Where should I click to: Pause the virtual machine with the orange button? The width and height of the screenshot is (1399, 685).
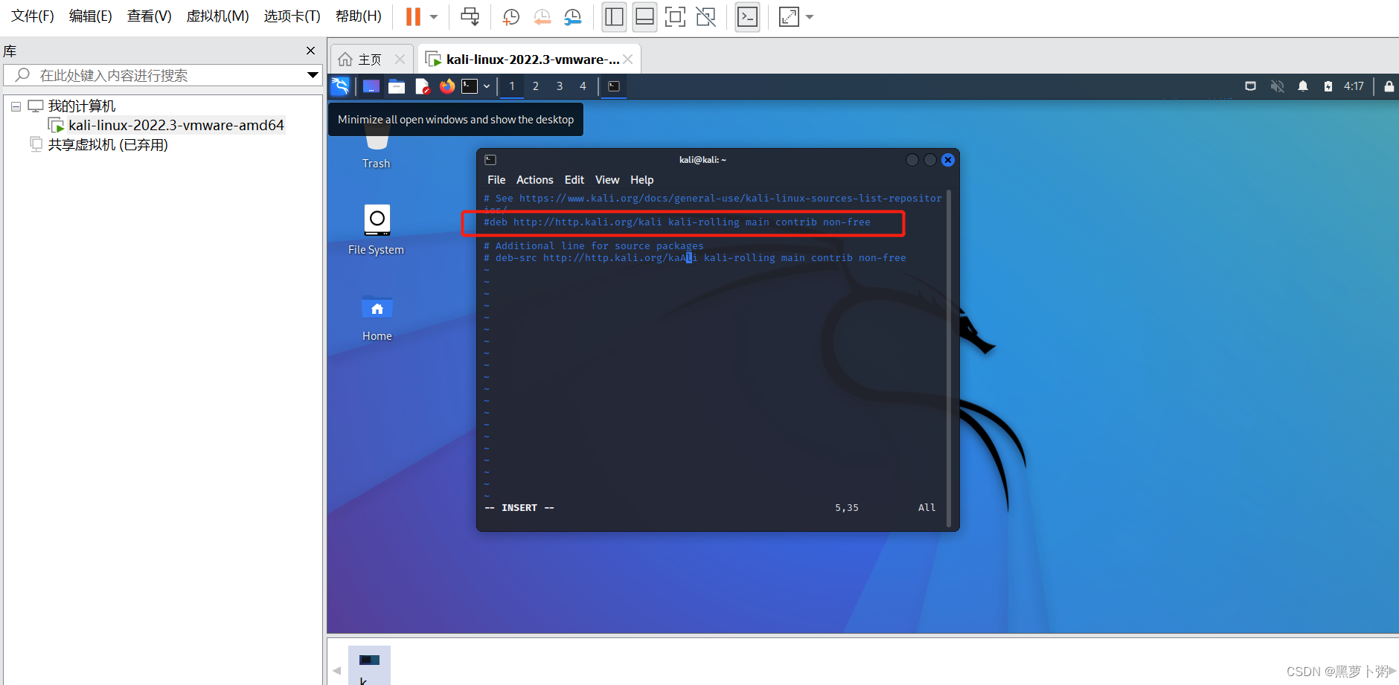point(413,16)
